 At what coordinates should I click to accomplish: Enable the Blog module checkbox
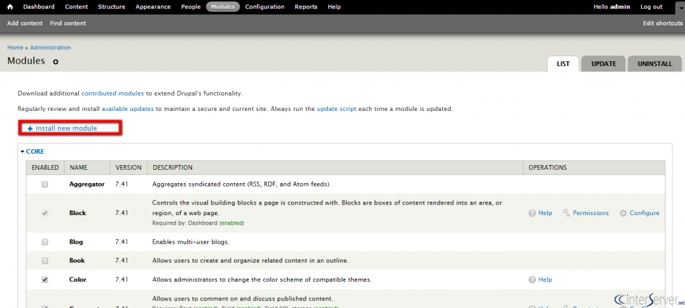(x=45, y=242)
